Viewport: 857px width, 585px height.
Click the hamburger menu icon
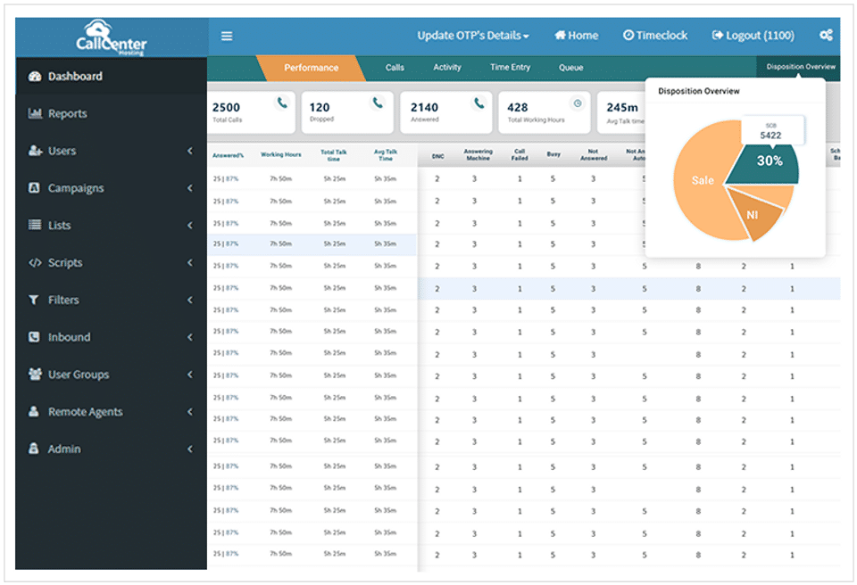[x=227, y=36]
